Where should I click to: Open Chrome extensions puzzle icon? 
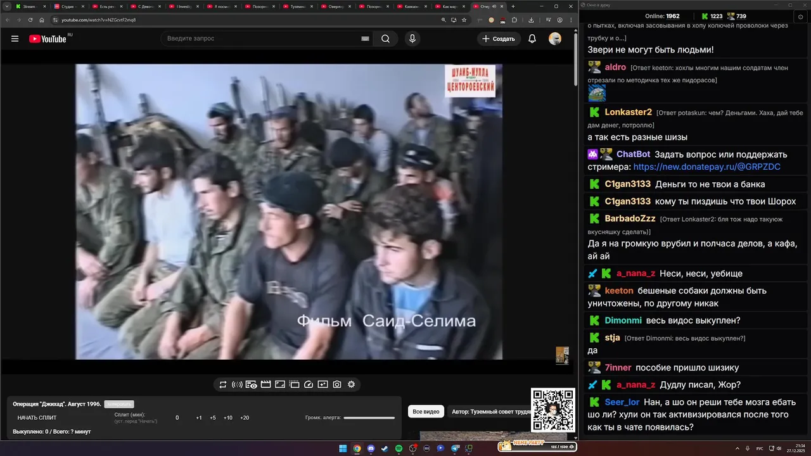tap(514, 20)
